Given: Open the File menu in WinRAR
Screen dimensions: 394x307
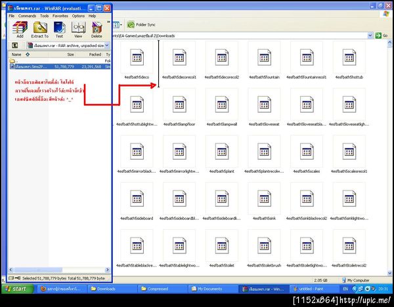Looking at the screenshot, I should [x=12, y=16].
